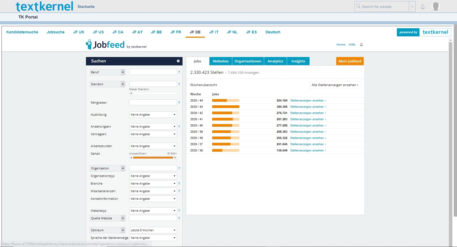Select the Jobs tab
The width and height of the screenshot is (457, 247).
coord(197,61)
